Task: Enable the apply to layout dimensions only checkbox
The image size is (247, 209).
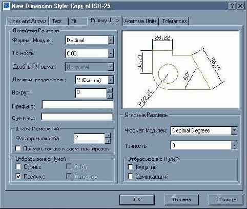Action: (x=18, y=148)
